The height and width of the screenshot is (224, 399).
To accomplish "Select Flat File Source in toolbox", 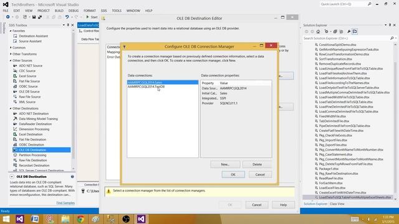I will click(29, 82).
